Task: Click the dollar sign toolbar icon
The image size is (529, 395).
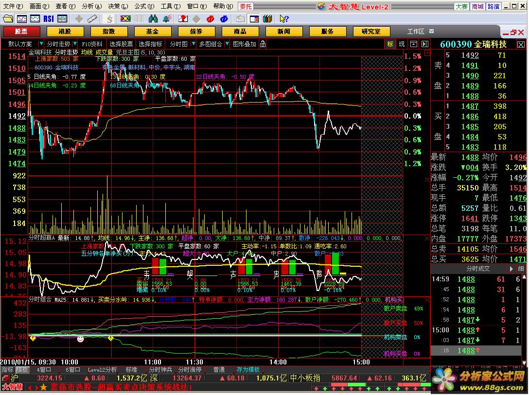Action: [x=109, y=19]
